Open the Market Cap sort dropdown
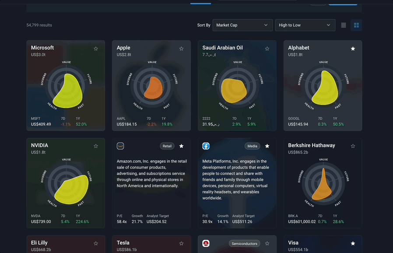Viewport: 393px width, 253px height. coord(242,25)
